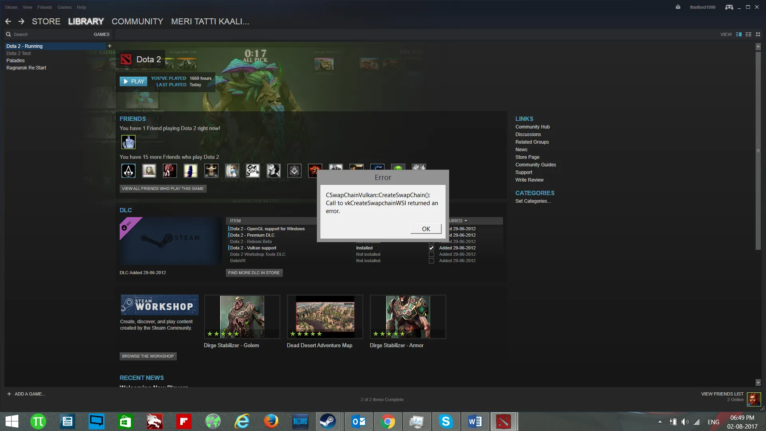The width and height of the screenshot is (766, 431).
Task: Click the Dota 2 game logo icon
Action: (126, 59)
